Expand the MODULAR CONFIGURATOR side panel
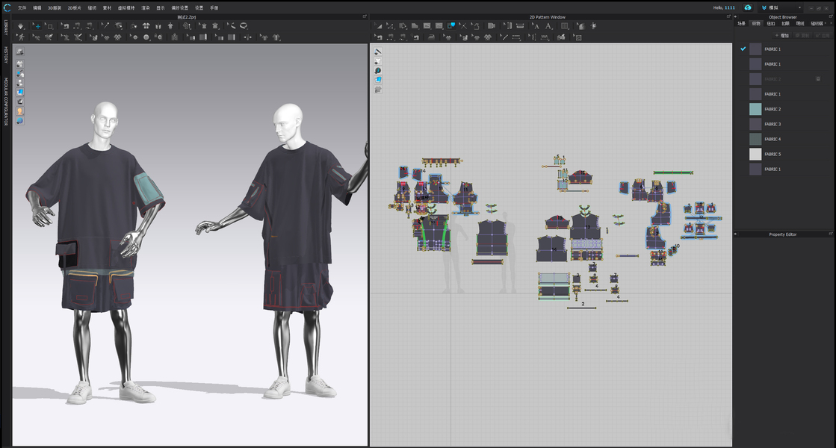This screenshot has height=448, width=836. (x=6, y=102)
